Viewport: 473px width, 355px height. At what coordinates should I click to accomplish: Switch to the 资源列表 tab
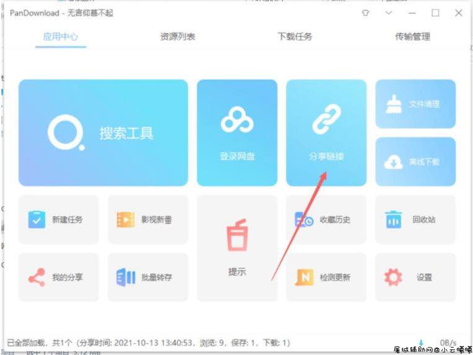[177, 37]
